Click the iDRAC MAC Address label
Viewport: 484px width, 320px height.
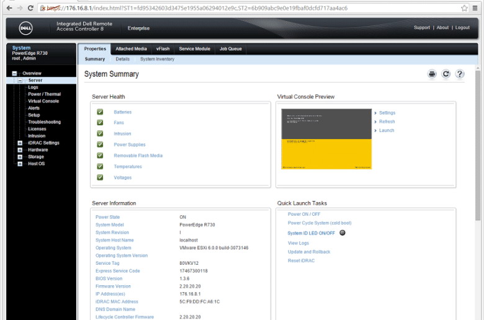coord(117,302)
